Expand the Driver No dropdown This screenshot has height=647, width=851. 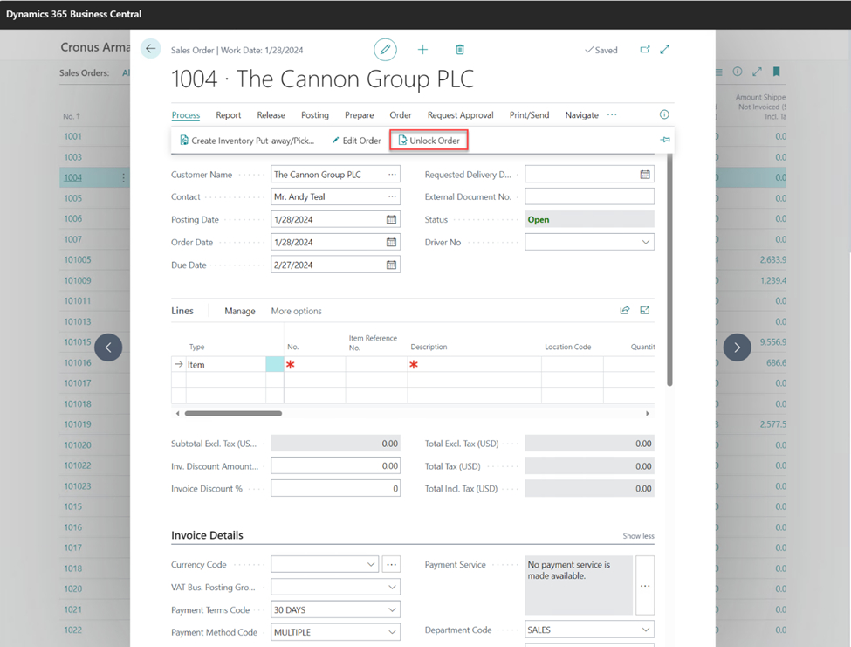[x=645, y=242]
